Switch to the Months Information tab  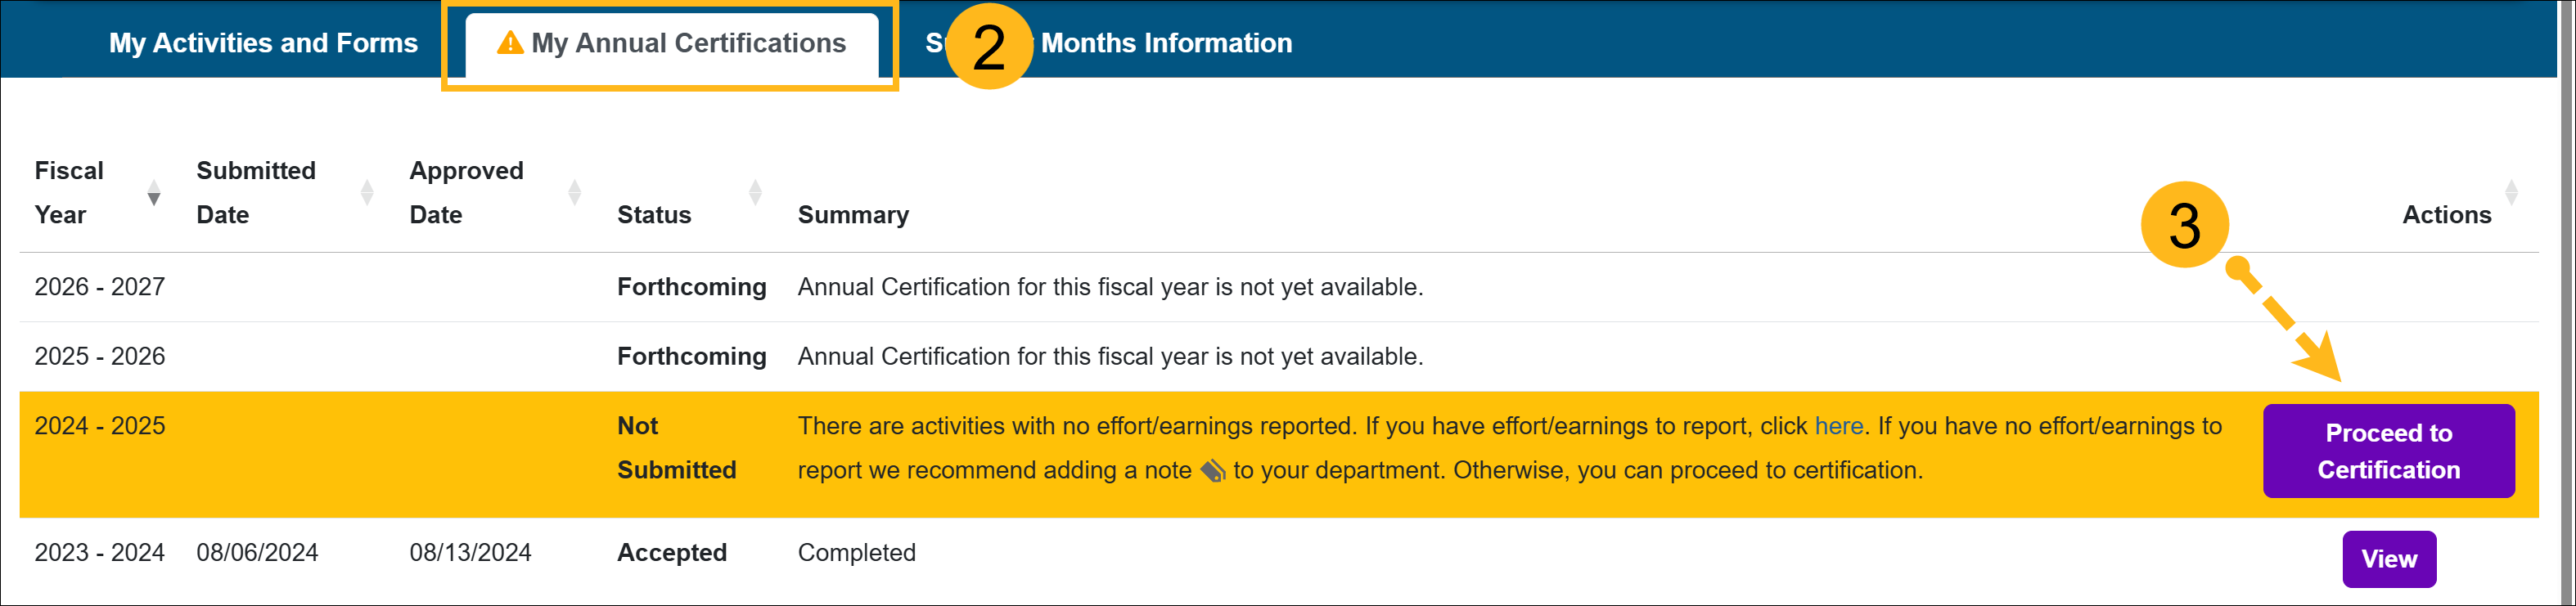pos(1166,43)
